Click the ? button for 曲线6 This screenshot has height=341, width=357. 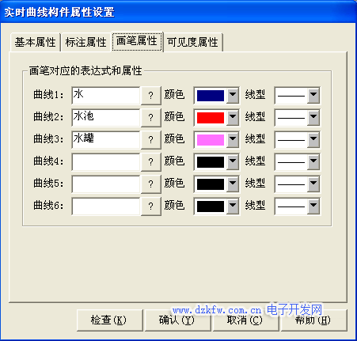coord(151,206)
